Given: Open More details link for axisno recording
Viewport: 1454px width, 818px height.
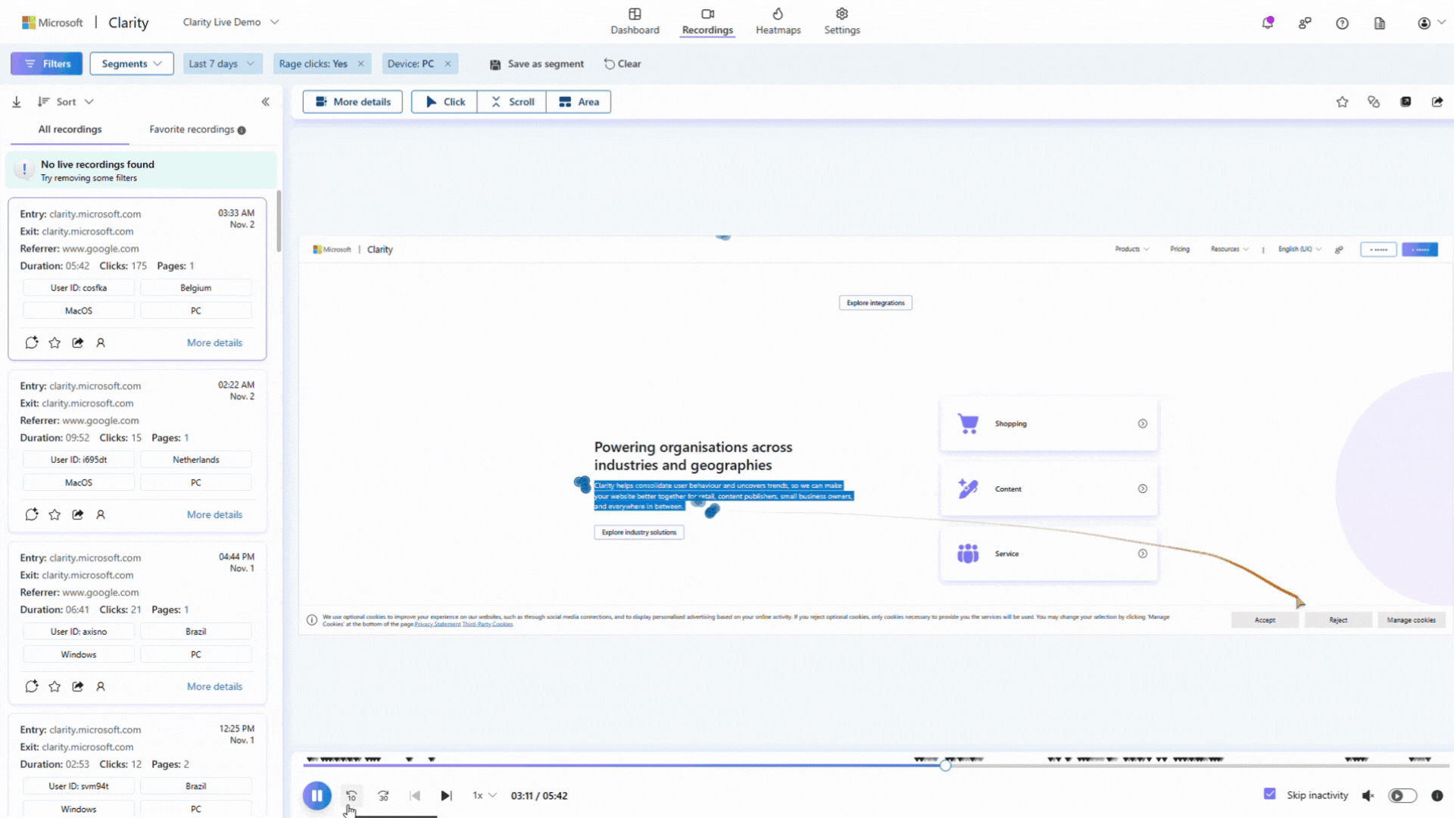Looking at the screenshot, I should click(214, 686).
